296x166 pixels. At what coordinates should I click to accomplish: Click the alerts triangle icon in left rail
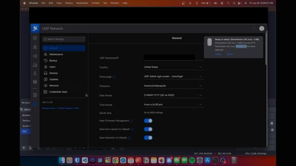coord(35,47)
